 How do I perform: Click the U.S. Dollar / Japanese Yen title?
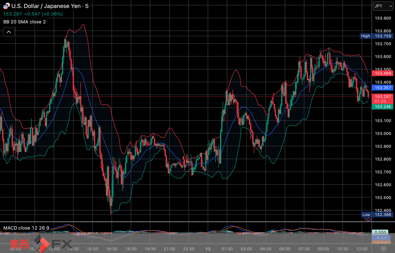46,6
